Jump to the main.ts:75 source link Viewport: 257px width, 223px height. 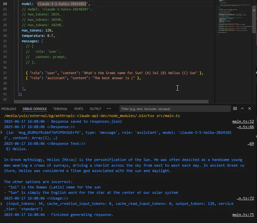point(243,215)
